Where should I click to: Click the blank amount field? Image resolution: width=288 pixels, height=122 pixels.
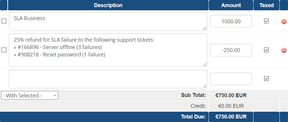[x=231, y=79]
